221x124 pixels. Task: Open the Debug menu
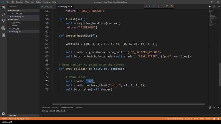click(38, 2)
